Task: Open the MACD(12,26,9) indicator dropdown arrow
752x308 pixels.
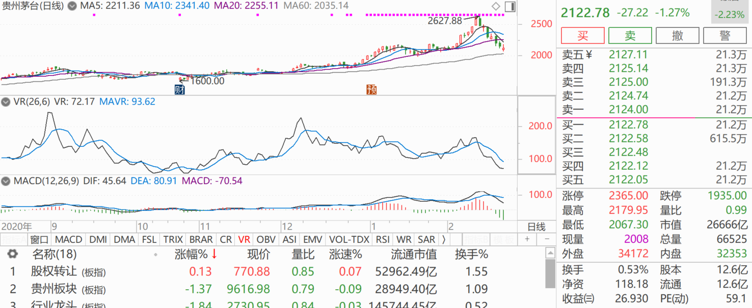Action: click(x=6, y=181)
